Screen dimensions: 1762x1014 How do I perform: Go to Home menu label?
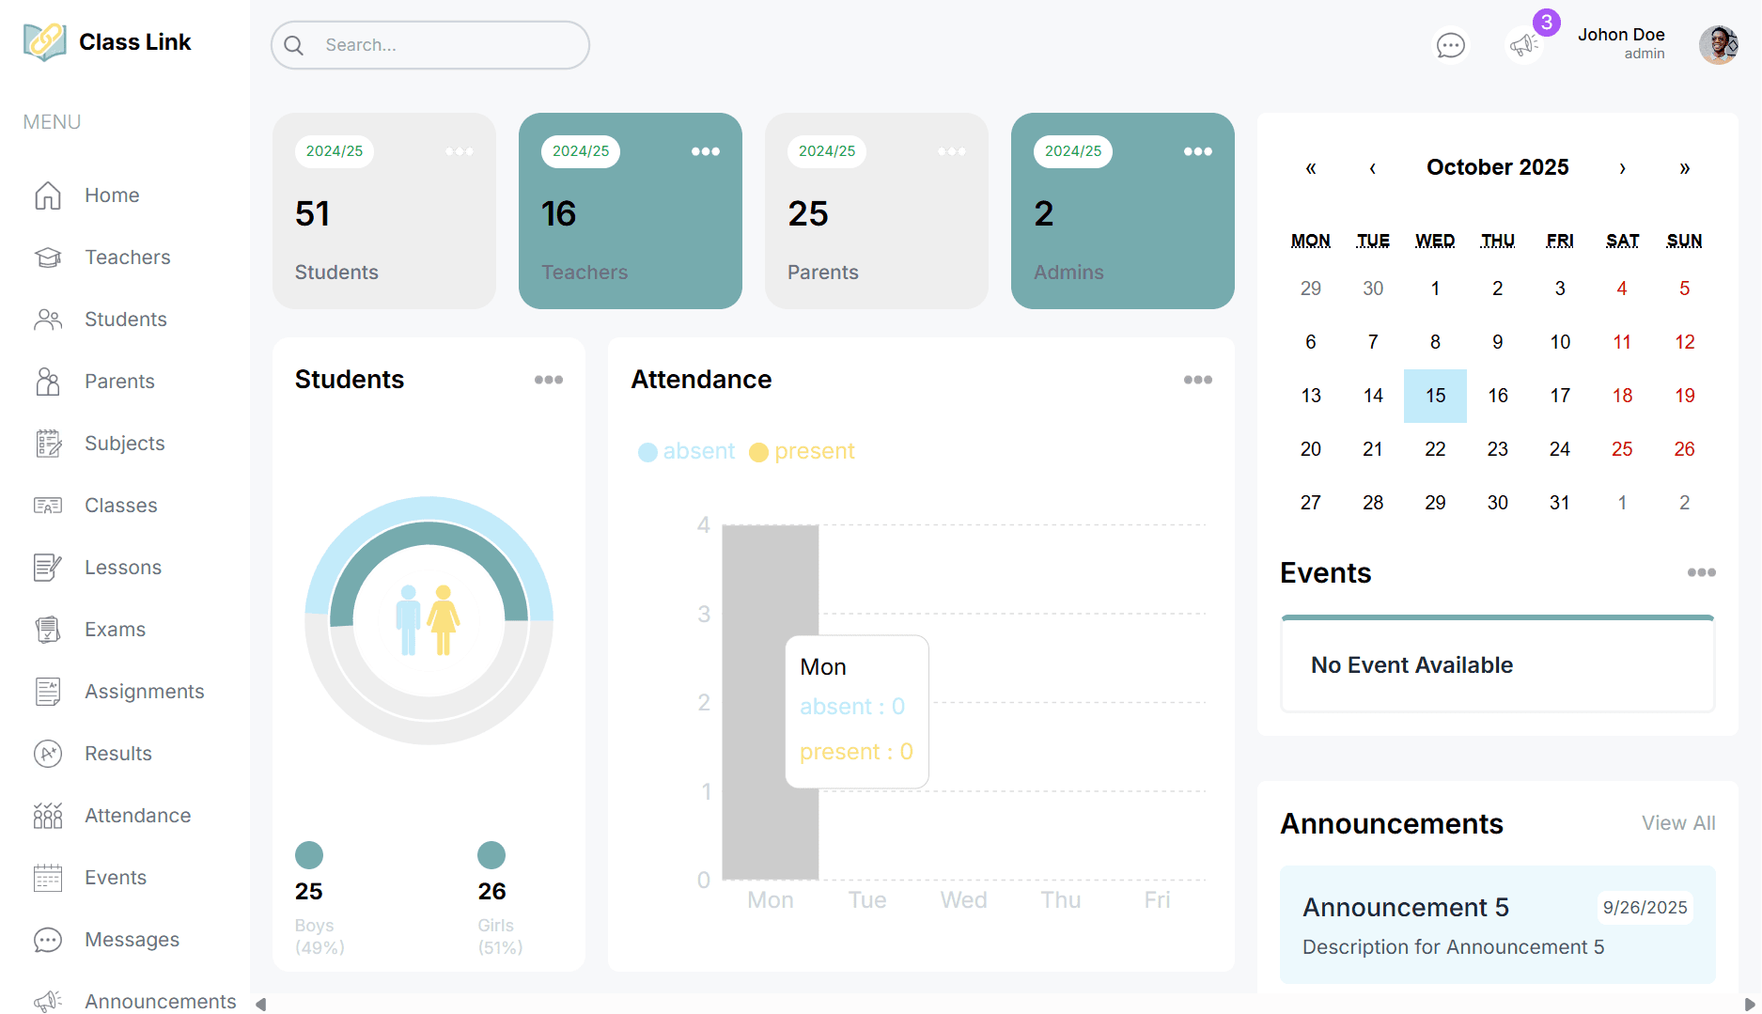click(112, 195)
